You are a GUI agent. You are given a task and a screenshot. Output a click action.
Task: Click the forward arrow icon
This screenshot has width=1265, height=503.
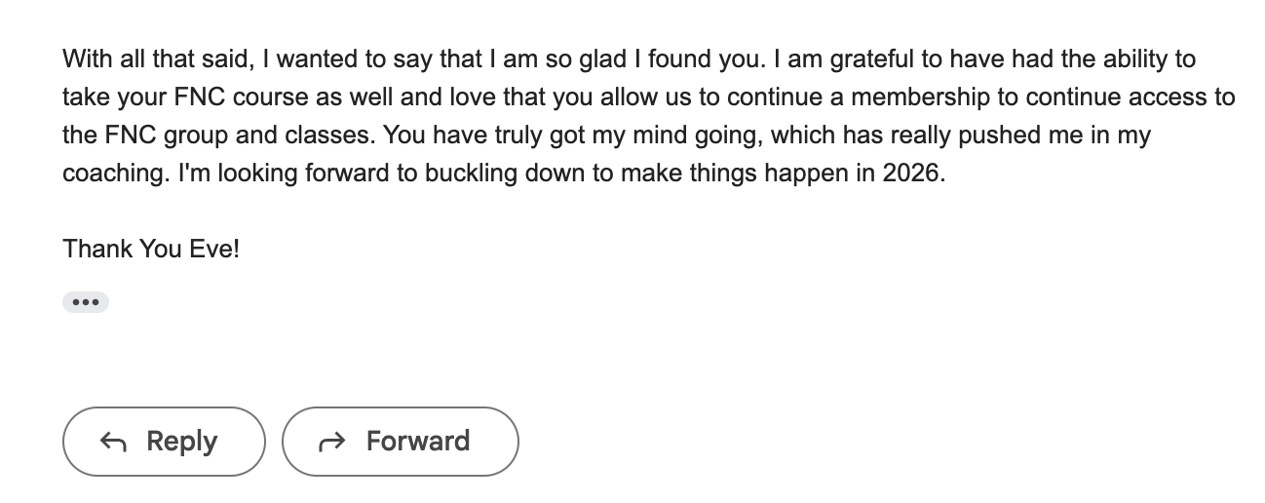coord(332,443)
